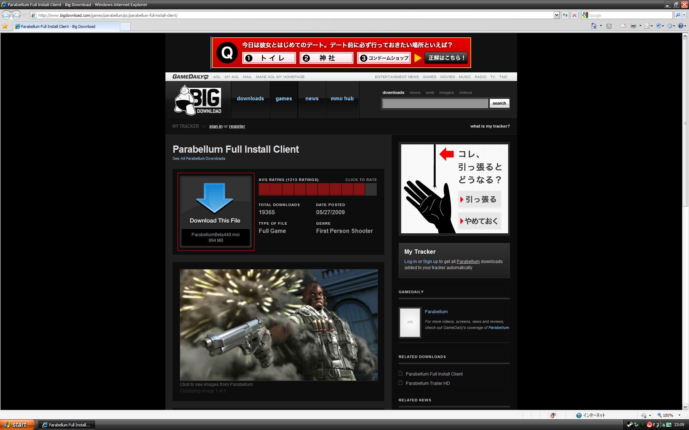Click the Print icon in the command bar
The image size is (689, 430).
click(x=634, y=26)
